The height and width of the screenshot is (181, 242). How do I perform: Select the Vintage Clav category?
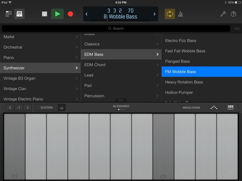pyautogui.click(x=40, y=88)
